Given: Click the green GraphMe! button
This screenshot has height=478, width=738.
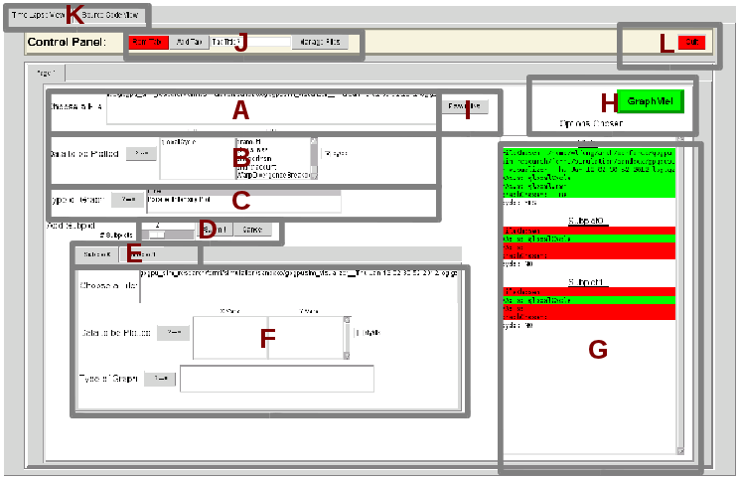Looking at the screenshot, I should [x=652, y=102].
